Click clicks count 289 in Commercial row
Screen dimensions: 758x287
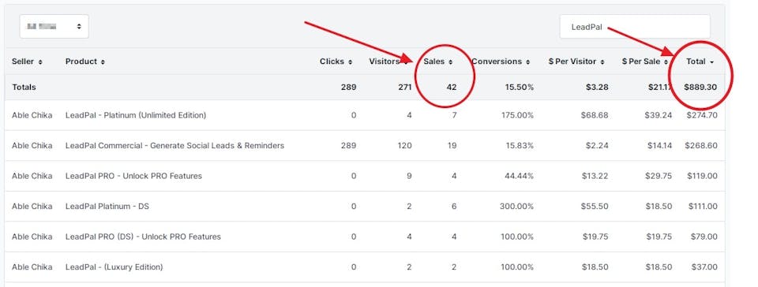[x=348, y=145]
